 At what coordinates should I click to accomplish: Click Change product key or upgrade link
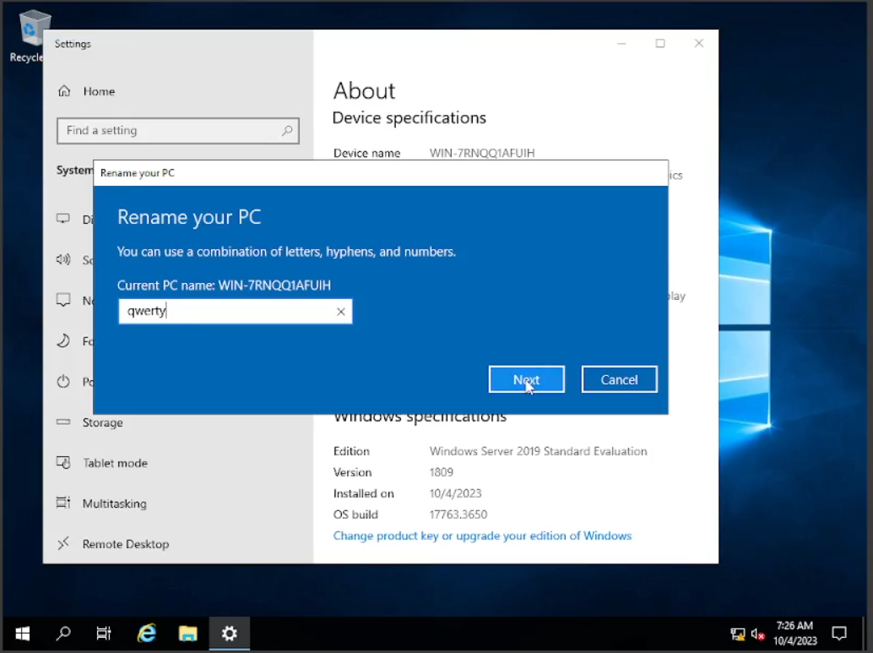482,536
